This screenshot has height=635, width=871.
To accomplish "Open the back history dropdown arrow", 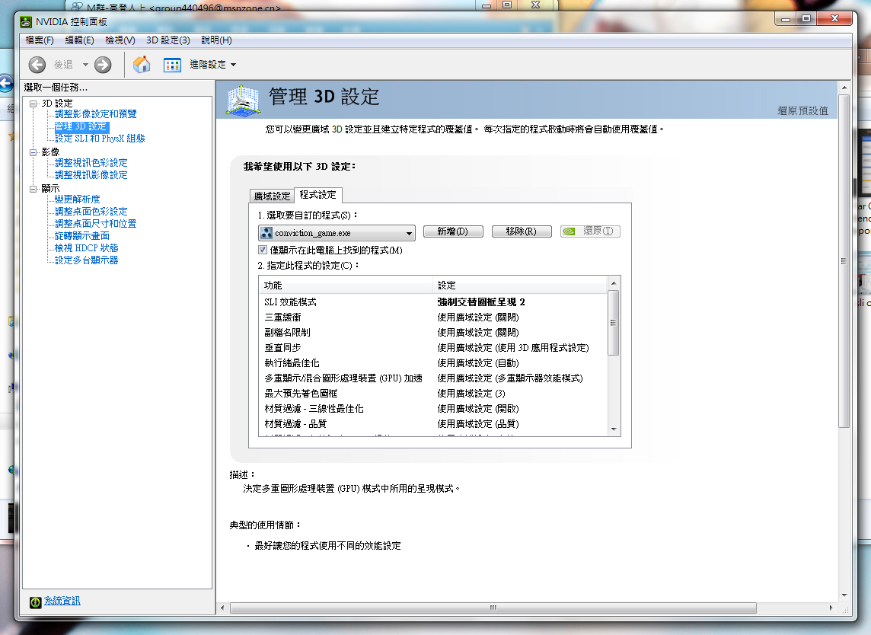I will [x=85, y=65].
